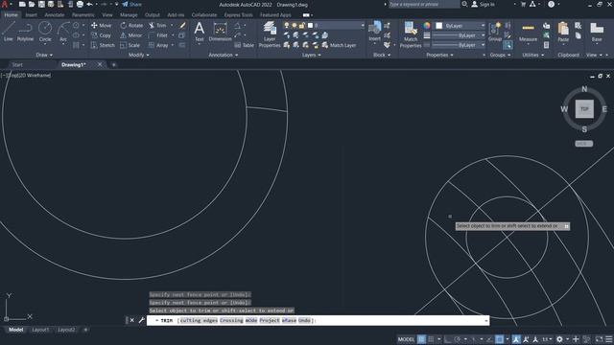Image resolution: width=614 pixels, height=345 pixels.
Task: Toggle layer lock padlock icon
Action: pos(302,26)
